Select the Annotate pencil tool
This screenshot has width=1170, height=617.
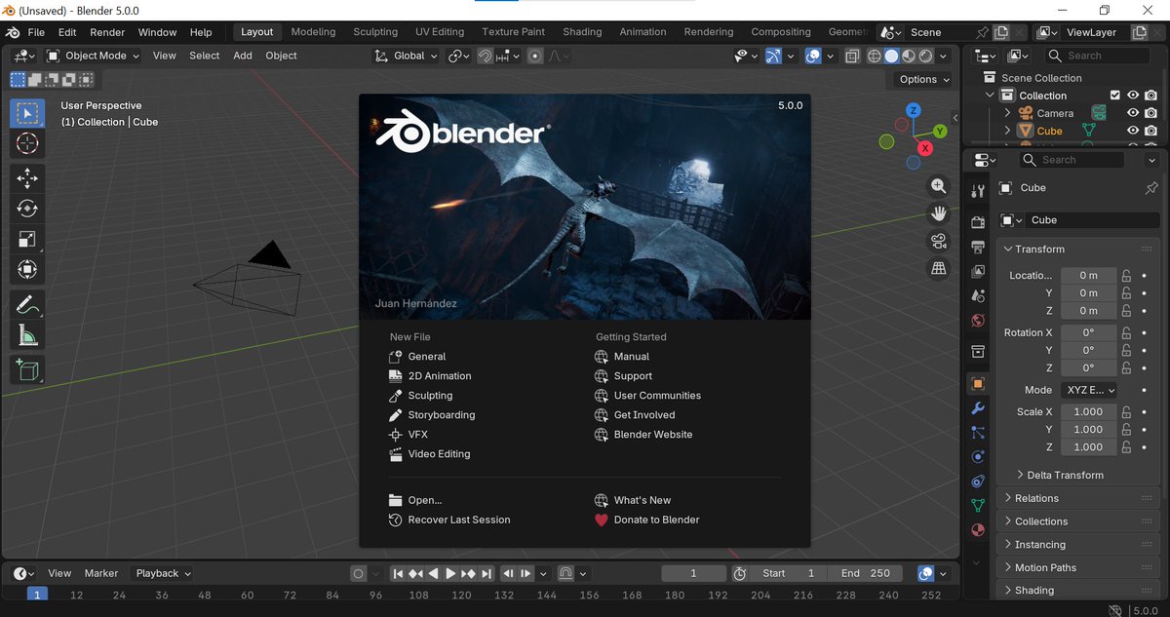27,305
